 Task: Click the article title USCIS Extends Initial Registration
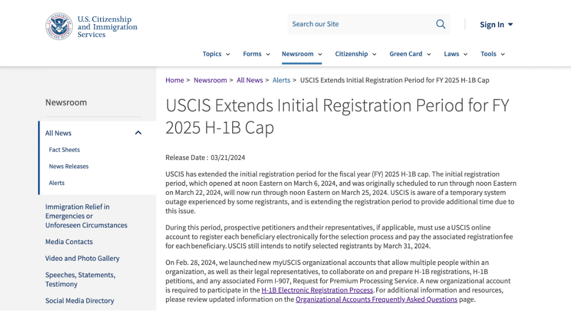[337, 116]
